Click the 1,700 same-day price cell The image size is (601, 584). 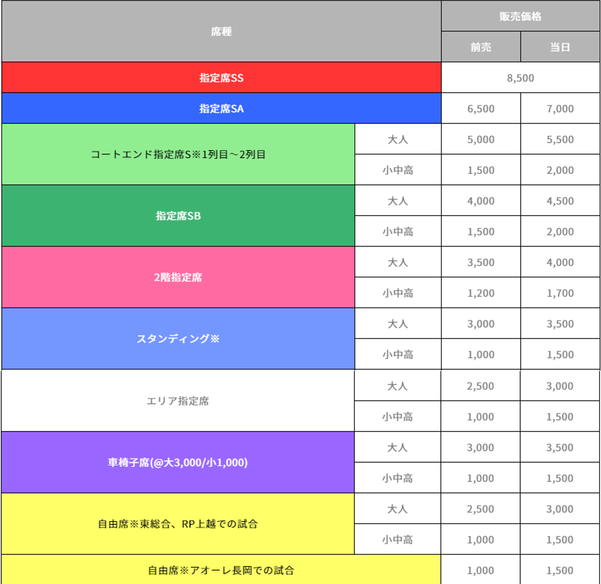tap(560, 293)
